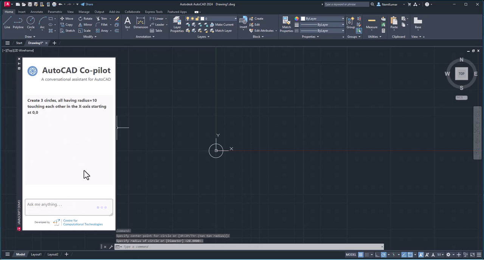Activate the Fillet command

click(101, 24)
